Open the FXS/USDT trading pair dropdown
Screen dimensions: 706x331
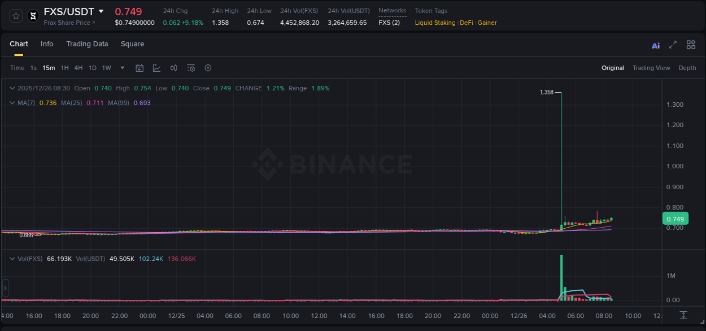point(71,11)
